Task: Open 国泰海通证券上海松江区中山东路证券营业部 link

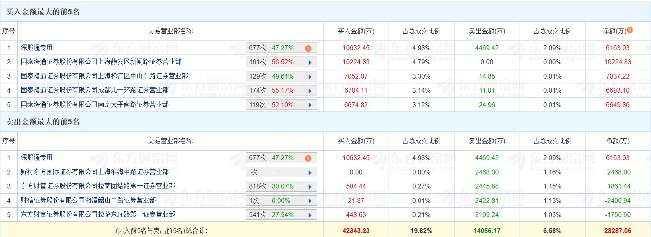Action: click(104, 76)
